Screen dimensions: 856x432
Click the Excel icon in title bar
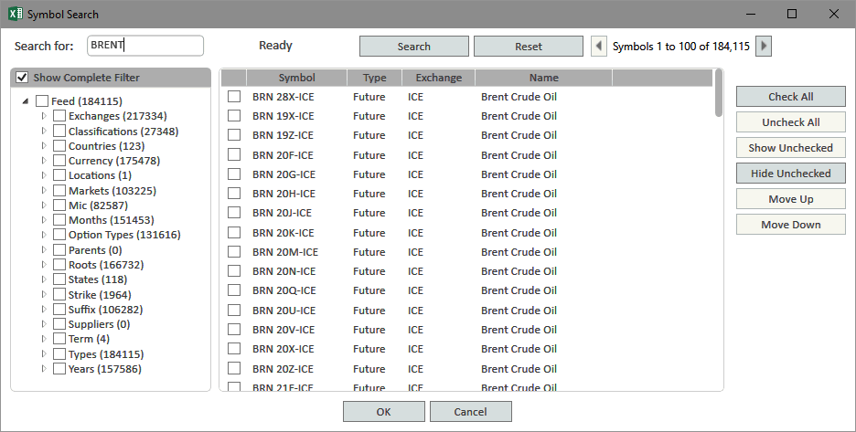click(16, 14)
